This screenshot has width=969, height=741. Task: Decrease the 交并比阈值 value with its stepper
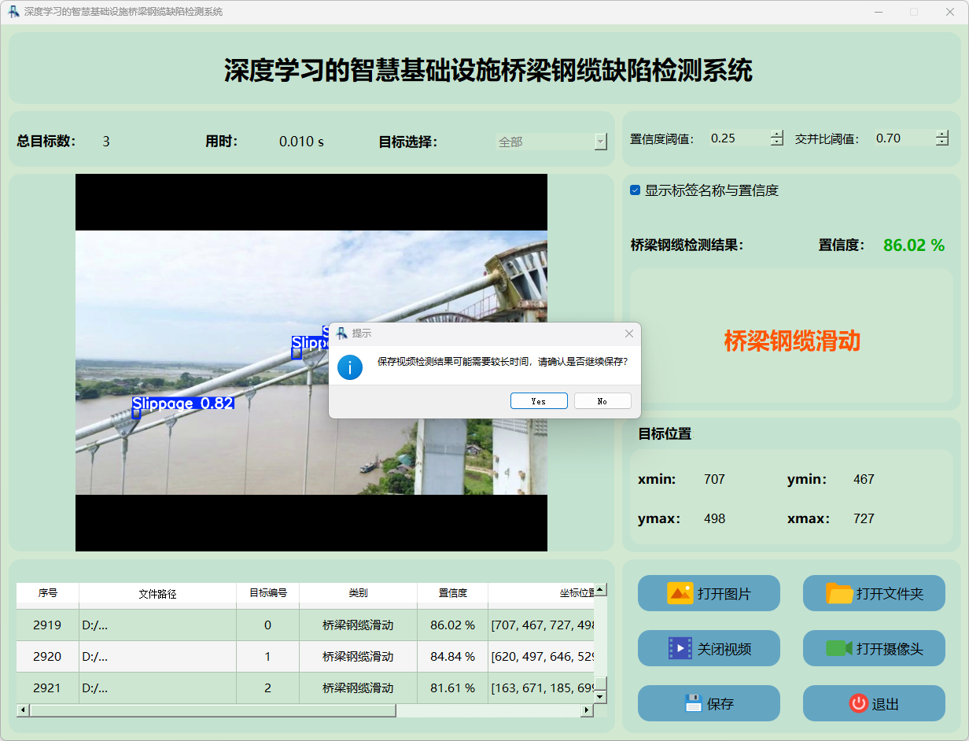tap(941, 142)
